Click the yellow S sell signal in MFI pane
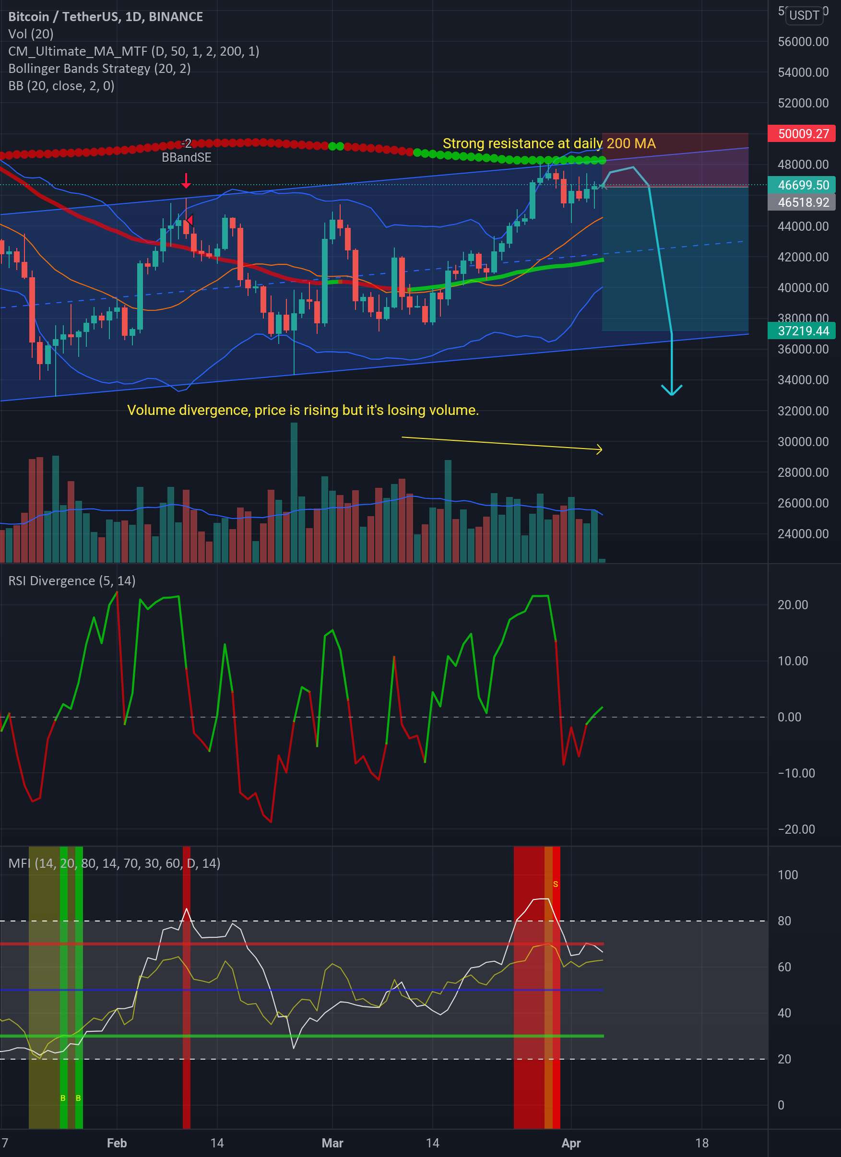The height and width of the screenshot is (1157, 841). [555, 884]
